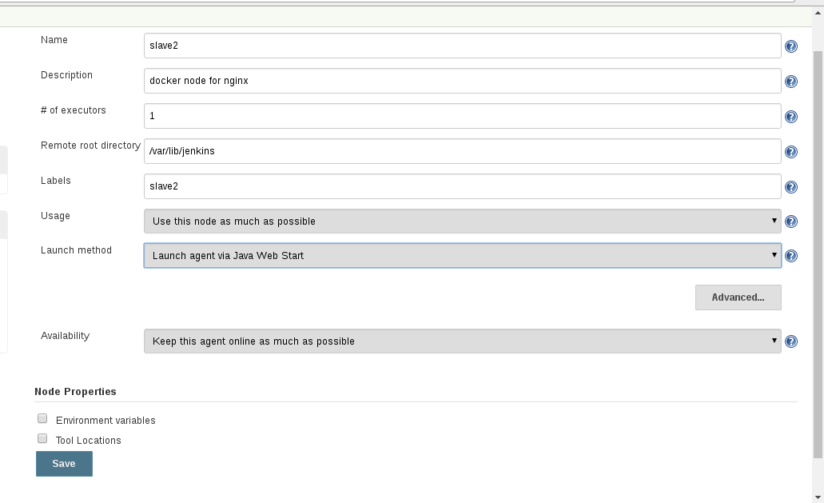Open the Availability selection dropdown
The image size is (824, 503).
462,341
